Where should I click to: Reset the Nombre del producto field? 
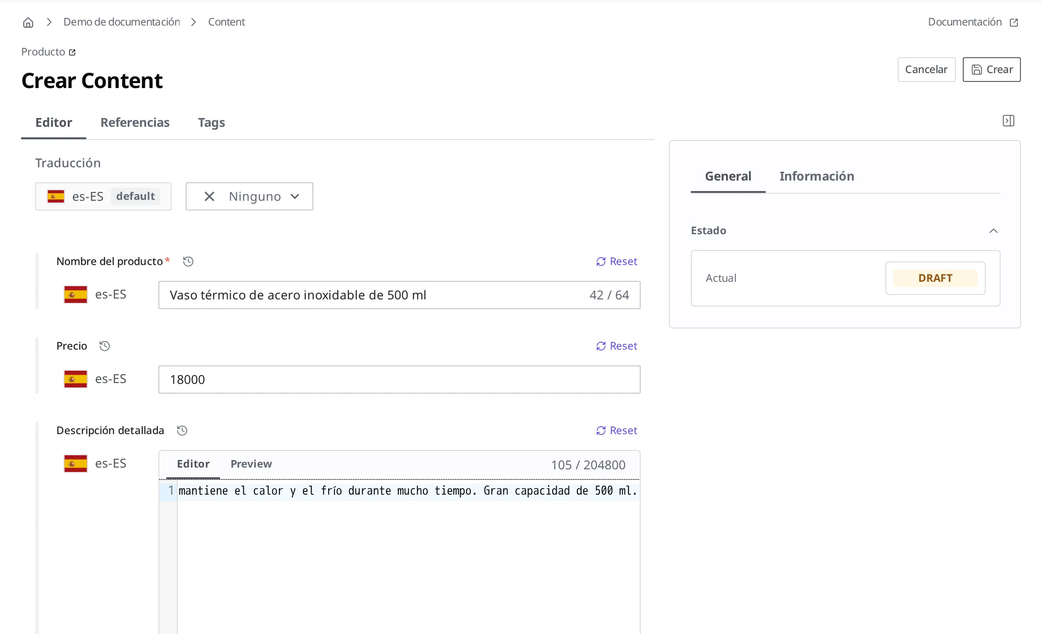tap(616, 262)
